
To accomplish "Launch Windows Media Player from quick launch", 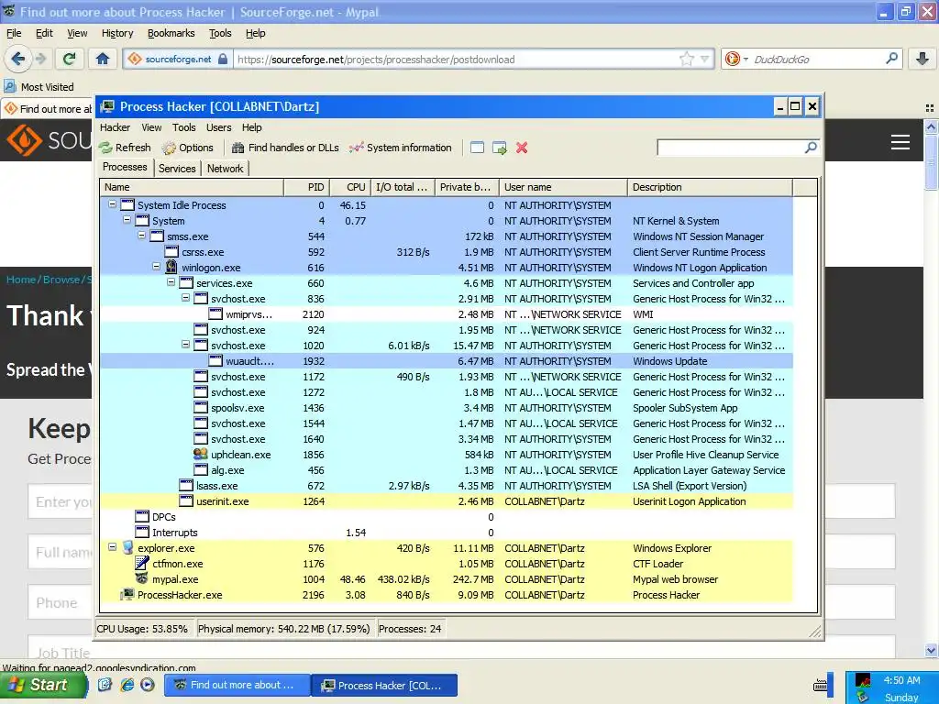I will coord(148,685).
